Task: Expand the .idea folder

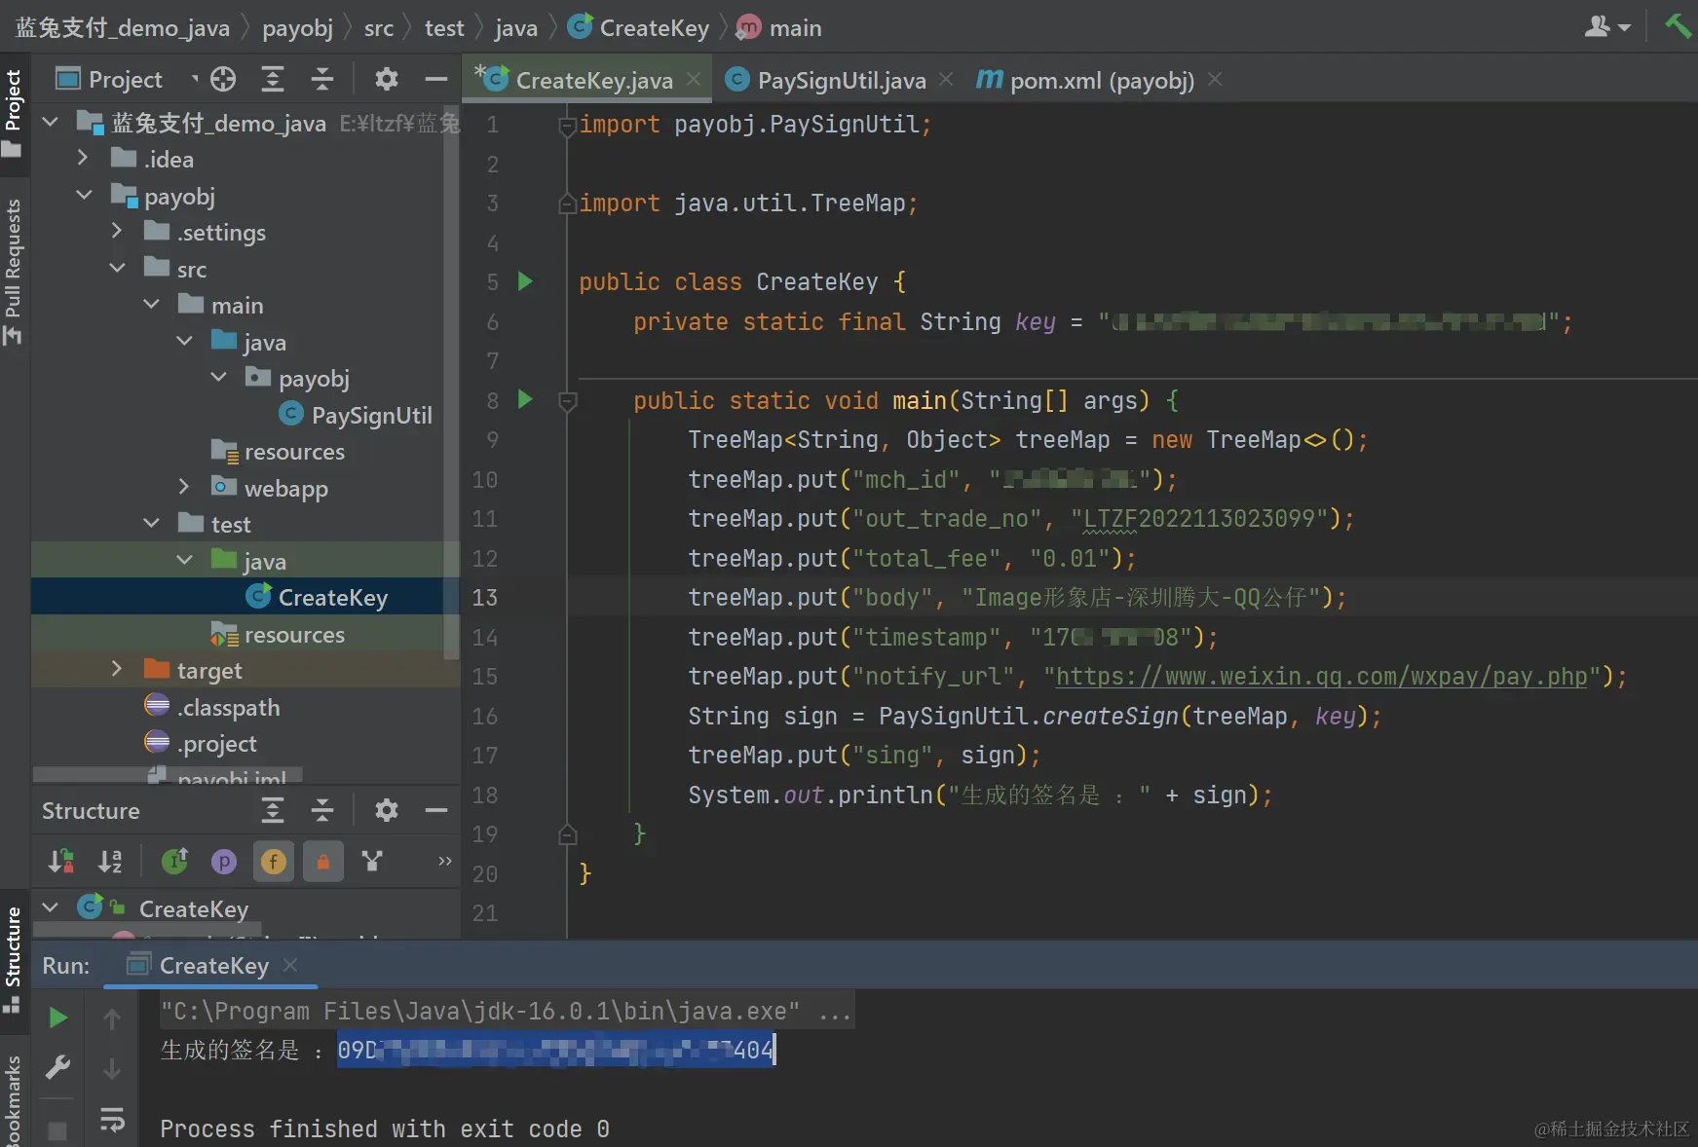Action: (x=83, y=158)
